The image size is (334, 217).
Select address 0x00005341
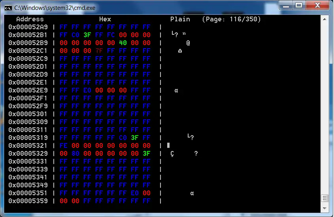pyautogui.click(x=28, y=177)
